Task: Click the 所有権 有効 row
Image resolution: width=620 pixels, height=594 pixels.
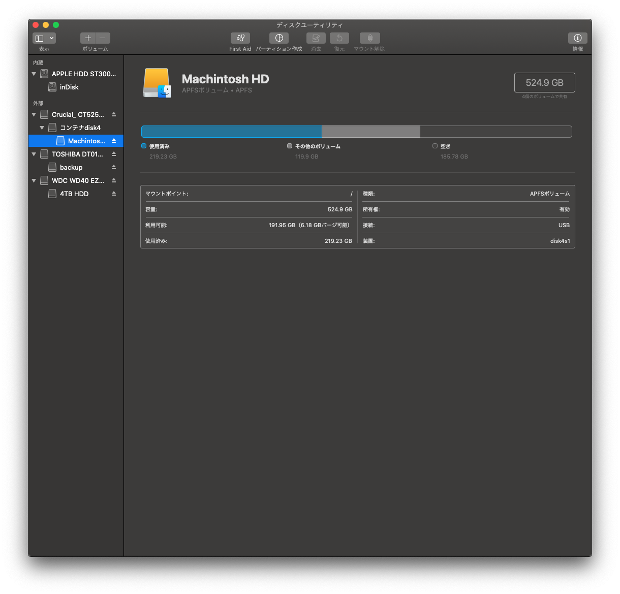Action: coord(466,209)
